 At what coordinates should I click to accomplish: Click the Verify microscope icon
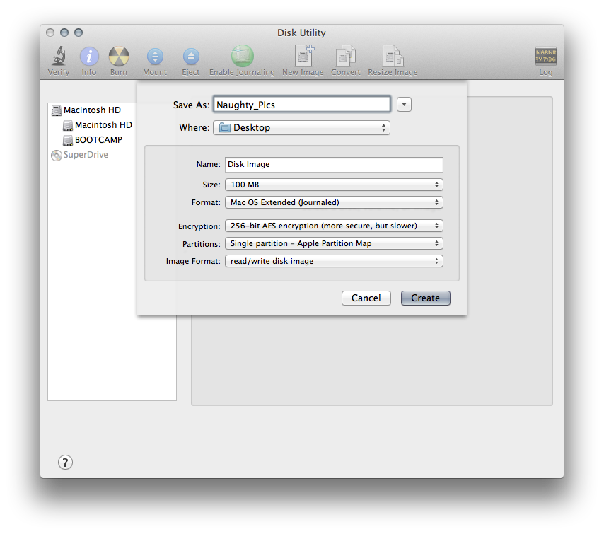click(59, 57)
